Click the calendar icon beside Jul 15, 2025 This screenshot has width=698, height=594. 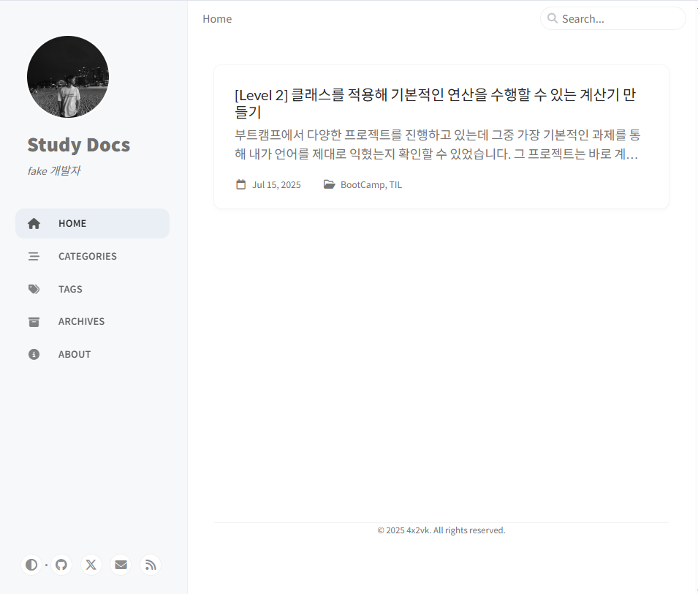pos(241,184)
